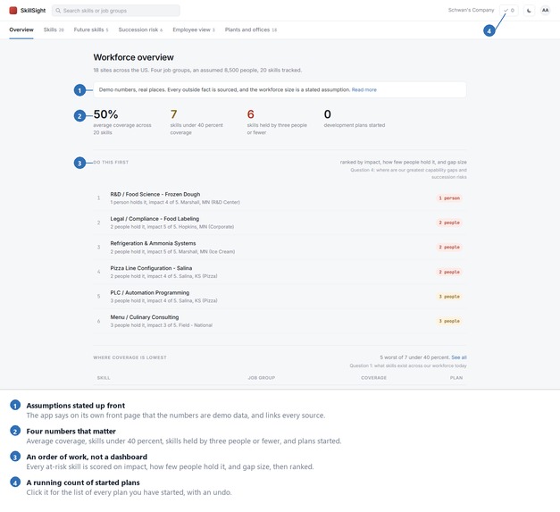Switch to the Skills tab

pos(54,29)
